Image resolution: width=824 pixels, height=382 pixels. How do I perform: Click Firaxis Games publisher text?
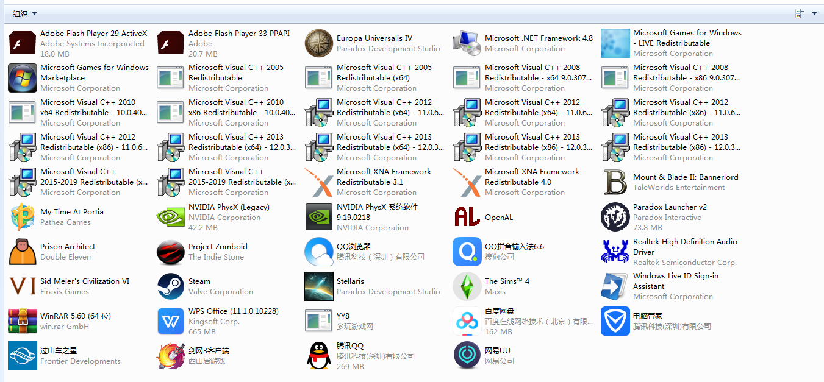65,292
